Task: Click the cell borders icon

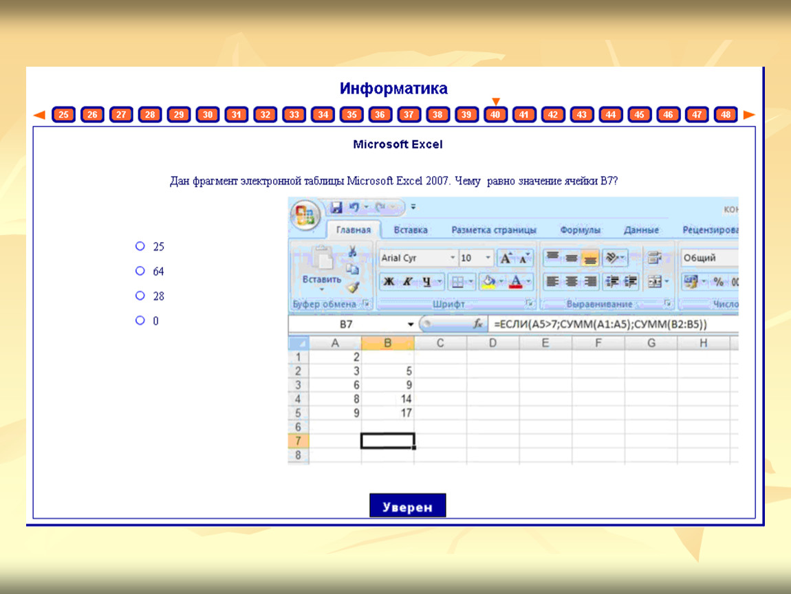Action: click(x=457, y=281)
